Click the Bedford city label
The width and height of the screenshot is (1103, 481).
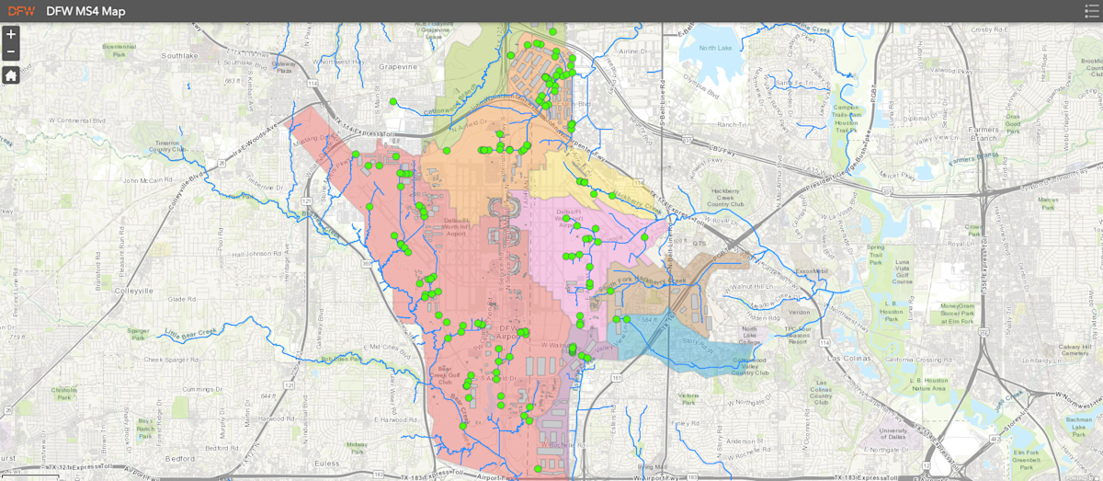pos(180,457)
